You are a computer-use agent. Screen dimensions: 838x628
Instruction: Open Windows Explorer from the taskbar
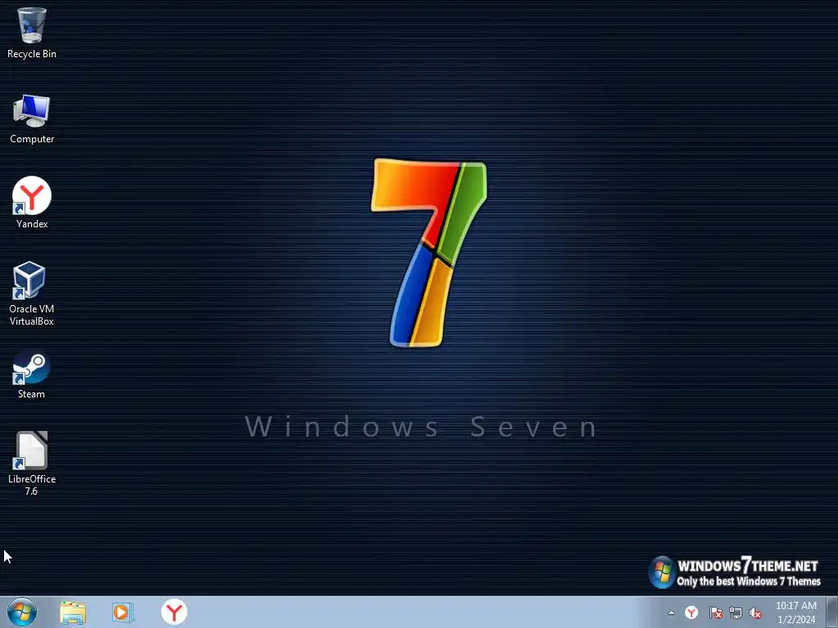click(x=73, y=612)
